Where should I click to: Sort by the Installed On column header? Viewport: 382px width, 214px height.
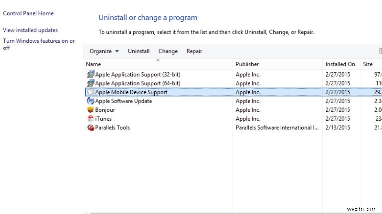pos(341,64)
